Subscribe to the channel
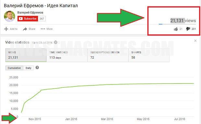 tap(28, 18)
